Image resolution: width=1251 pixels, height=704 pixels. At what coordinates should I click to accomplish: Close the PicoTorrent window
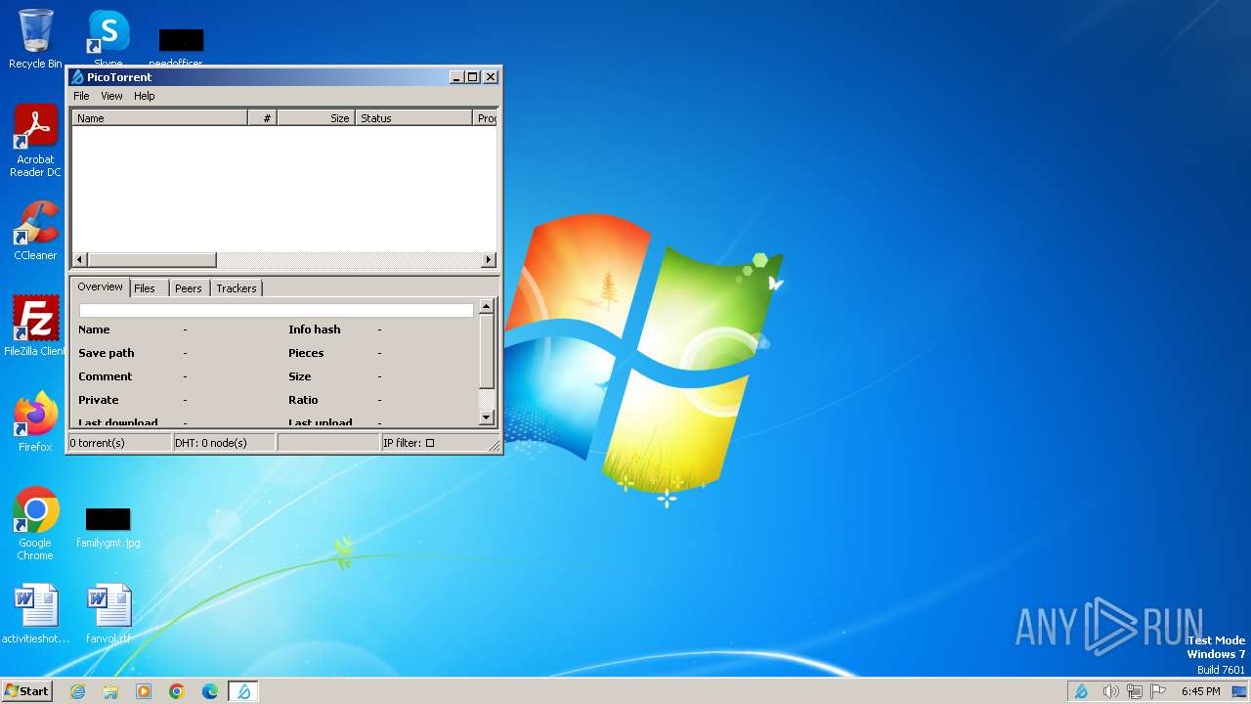[491, 77]
